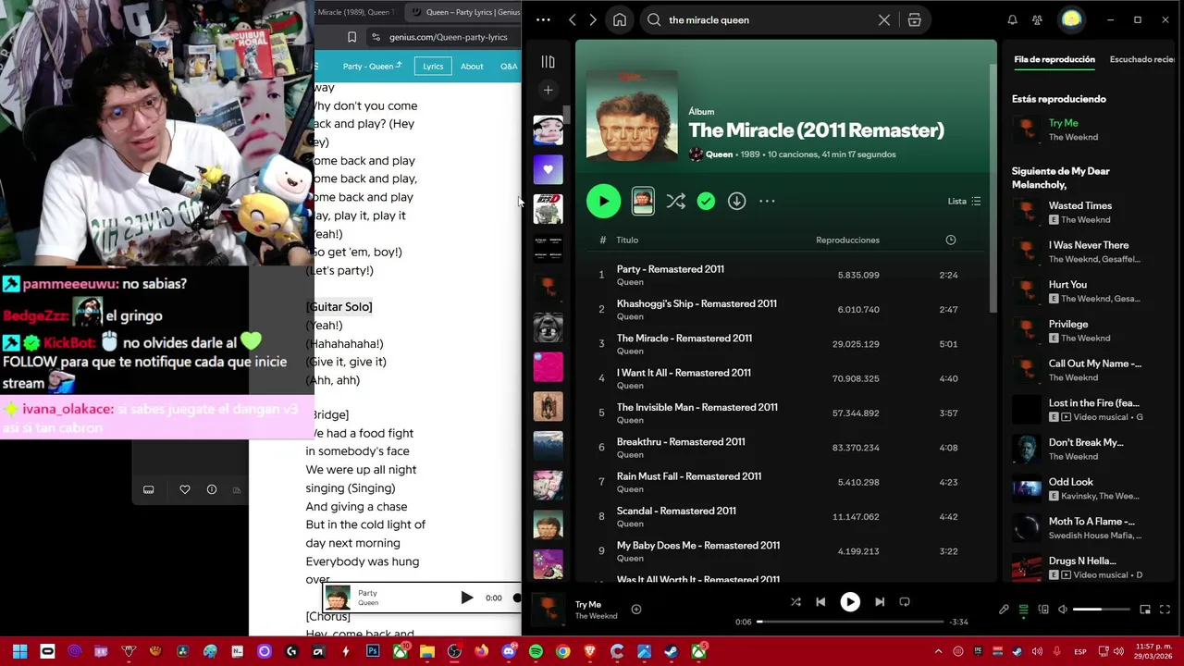Click the create playlist plus icon

point(548,90)
